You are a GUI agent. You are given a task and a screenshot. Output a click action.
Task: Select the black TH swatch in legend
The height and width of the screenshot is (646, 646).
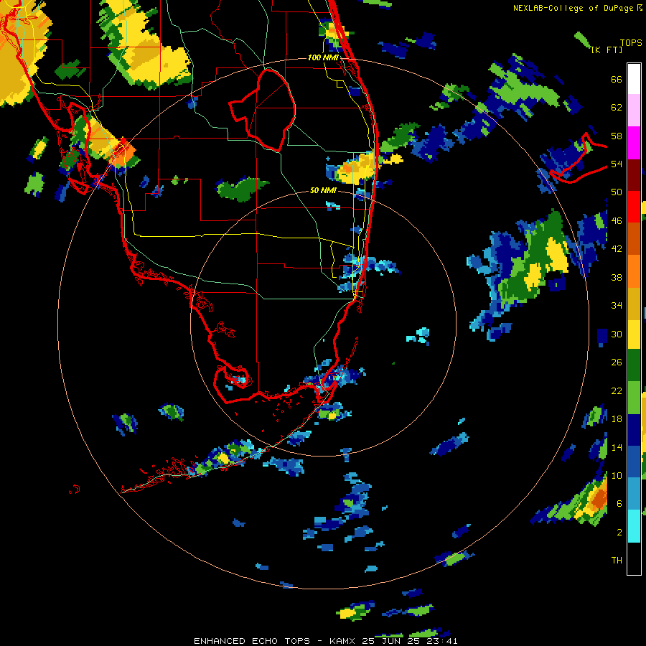click(x=634, y=558)
